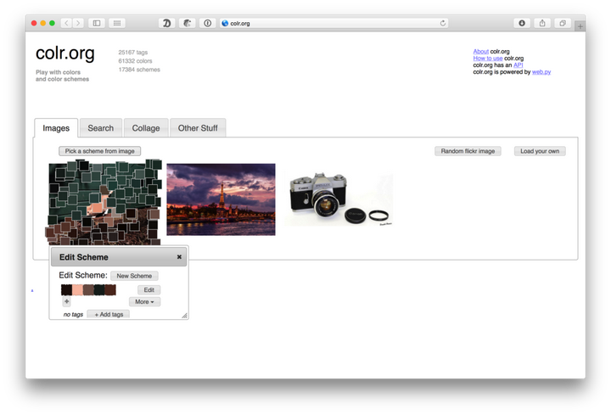Open the Top Sites grid icon
The height and width of the screenshot is (415, 611).
[x=117, y=23]
